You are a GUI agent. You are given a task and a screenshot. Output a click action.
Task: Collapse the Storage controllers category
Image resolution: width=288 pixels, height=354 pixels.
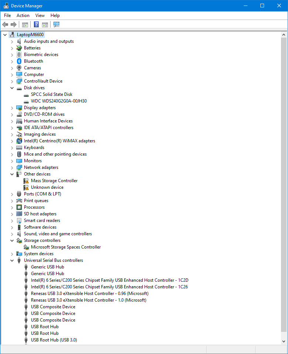pos(12,240)
